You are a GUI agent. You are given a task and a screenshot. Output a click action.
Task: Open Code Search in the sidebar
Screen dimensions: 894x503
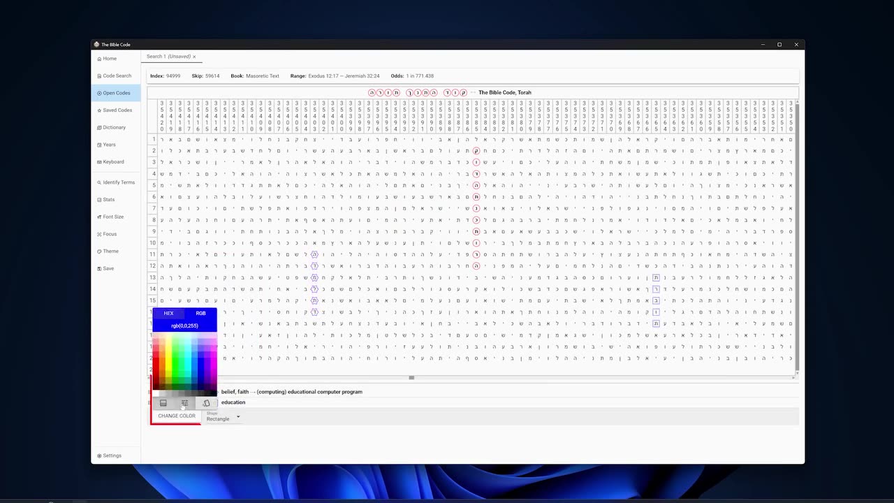click(x=116, y=75)
